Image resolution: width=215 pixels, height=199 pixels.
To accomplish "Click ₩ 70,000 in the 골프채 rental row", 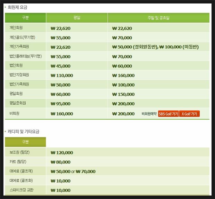I will point(86,172).
